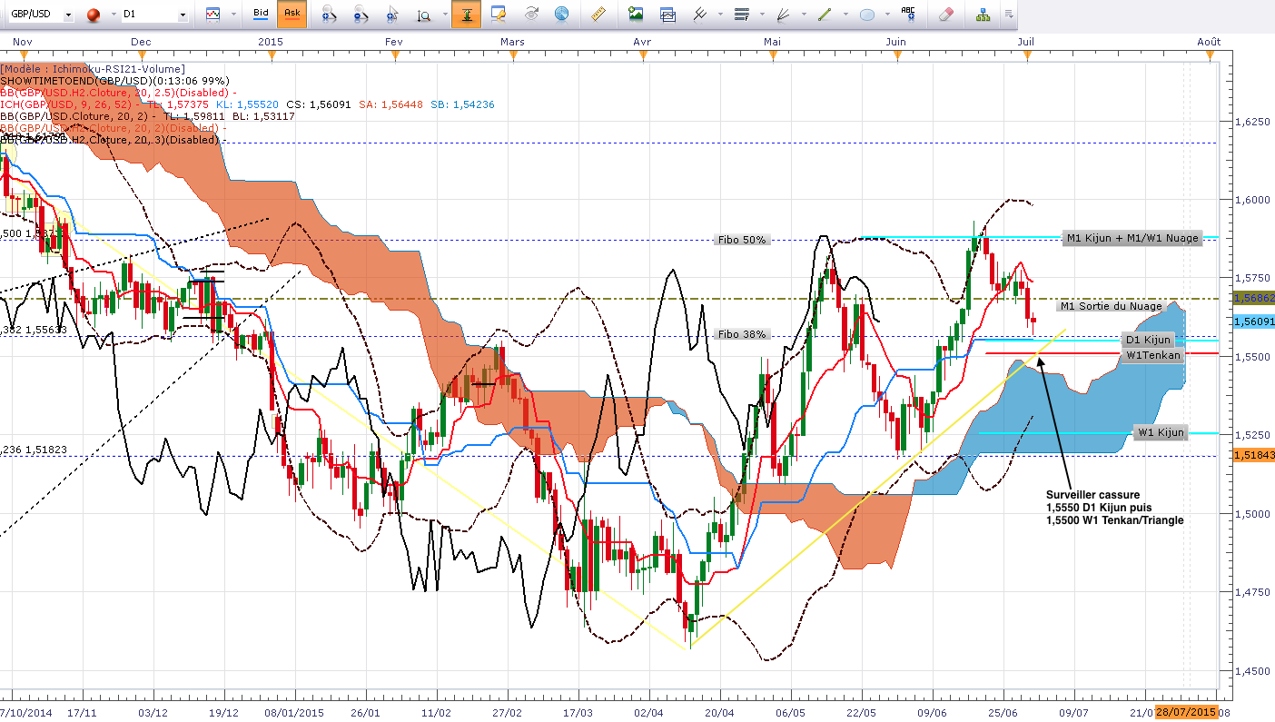
Task: Select the Andrews pitchfork drawing tool
Action: point(700,15)
